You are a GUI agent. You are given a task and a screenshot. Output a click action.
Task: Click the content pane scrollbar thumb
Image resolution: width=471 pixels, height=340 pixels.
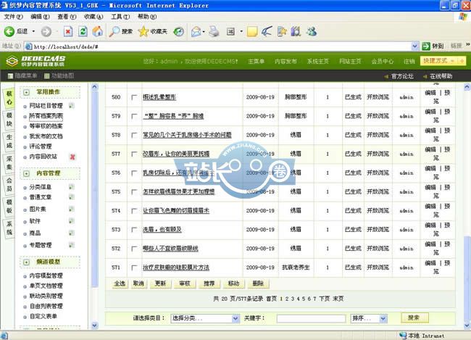[467, 280]
